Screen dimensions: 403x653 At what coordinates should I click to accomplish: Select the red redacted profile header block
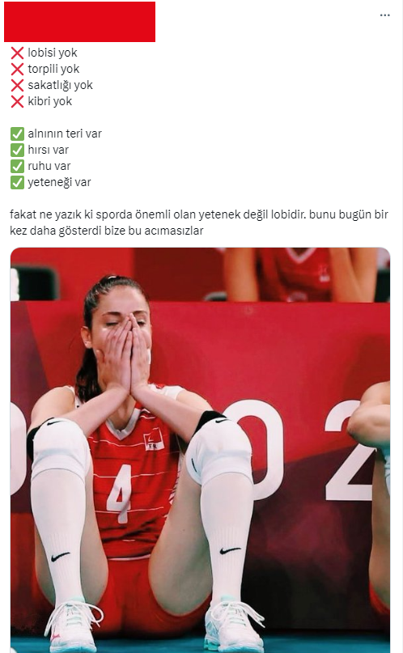pyautogui.click(x=79, y=22)
